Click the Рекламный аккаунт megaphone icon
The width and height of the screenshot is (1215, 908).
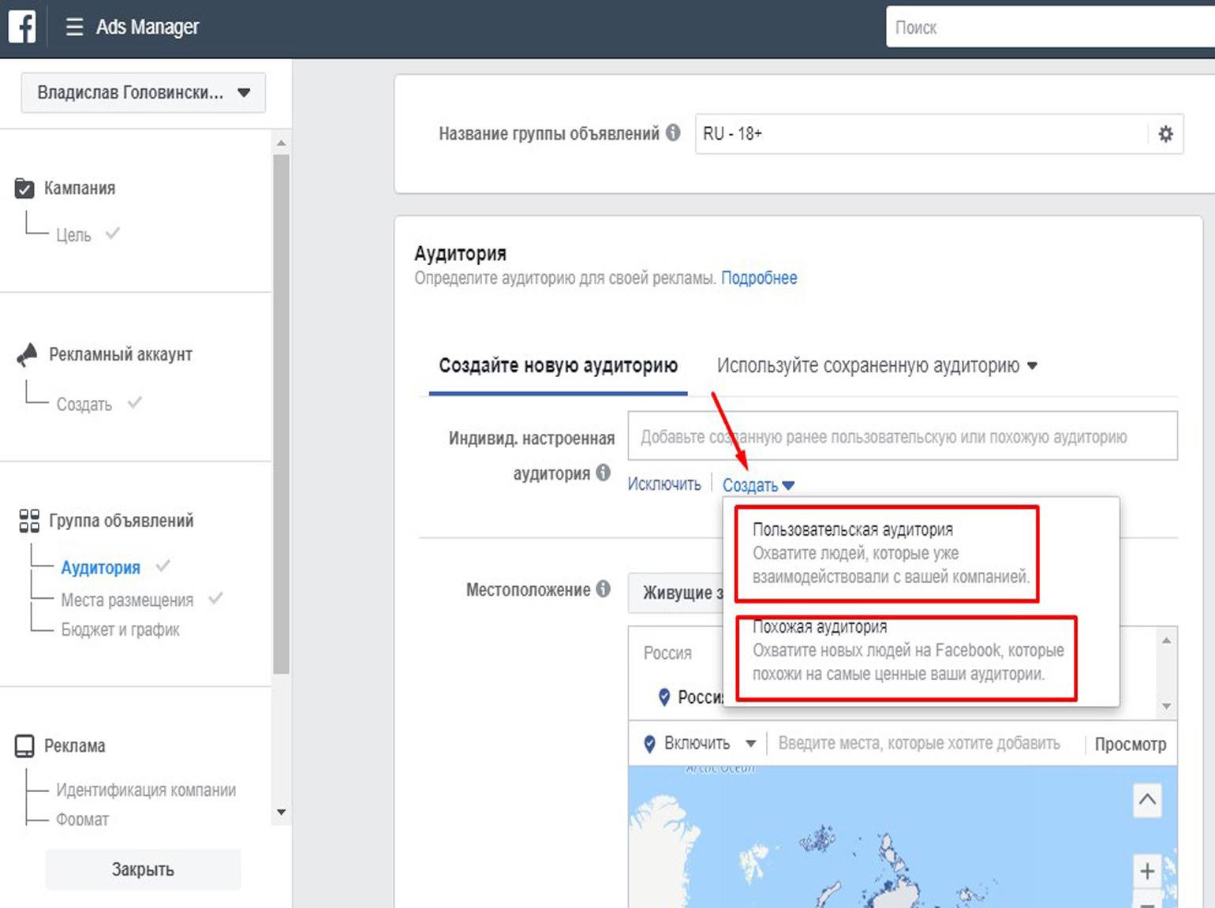tap(27, 355)
